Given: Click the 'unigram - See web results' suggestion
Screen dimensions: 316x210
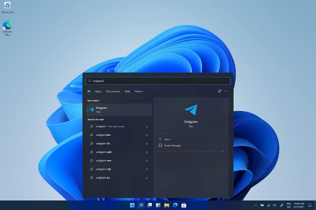Looking at the screenshot, I should (119, 126).
